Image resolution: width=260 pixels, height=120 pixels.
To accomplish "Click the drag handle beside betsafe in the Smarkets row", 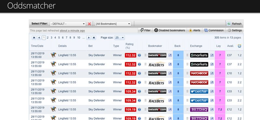I will tap(145, 55).
